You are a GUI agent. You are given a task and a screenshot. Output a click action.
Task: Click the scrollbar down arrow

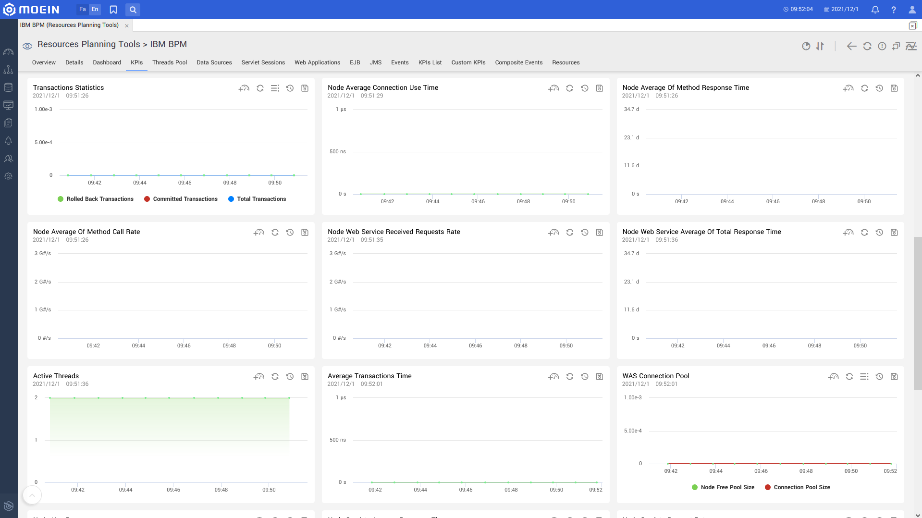tap(918, 515)
